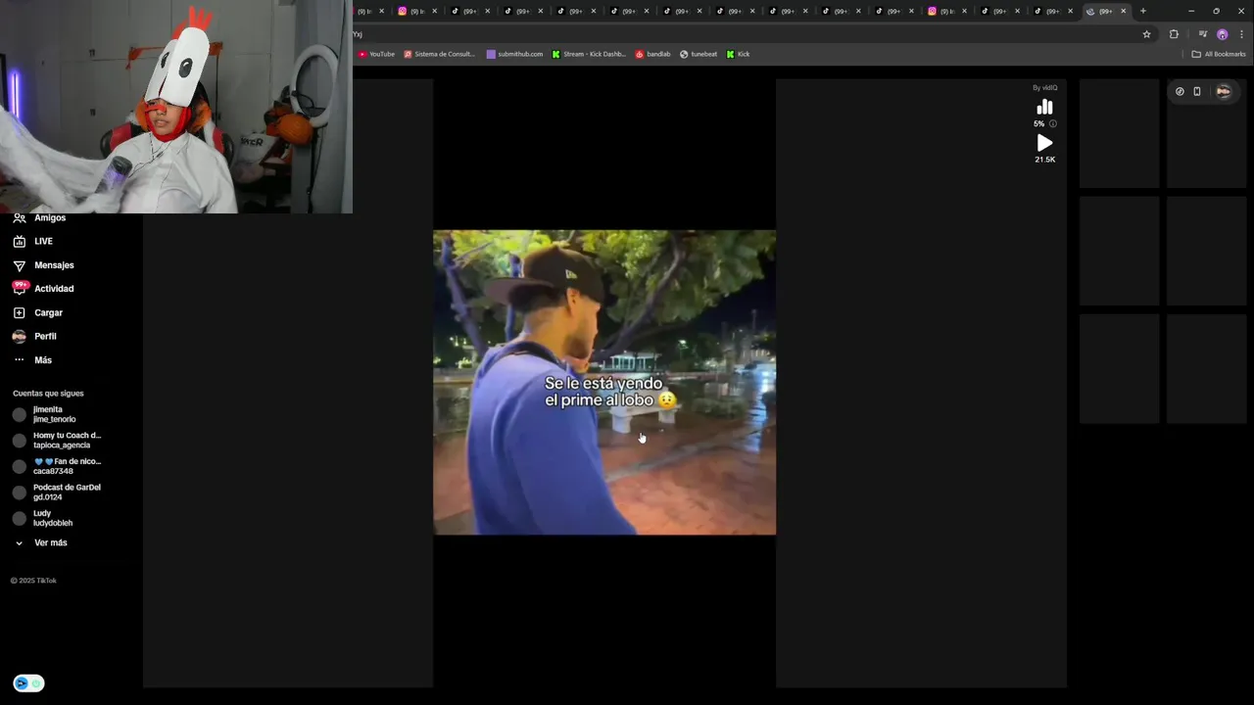Viewport: 1254px width, 705px height.
Task: Click the streamer webcam overlay
Action: (176, 107)
